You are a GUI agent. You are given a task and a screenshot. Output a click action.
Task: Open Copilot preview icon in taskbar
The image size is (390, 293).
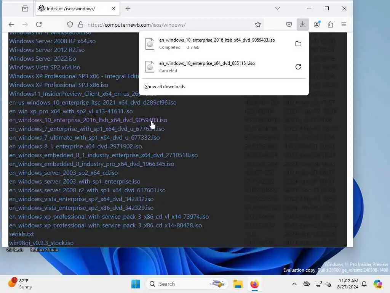pos(378,284)
